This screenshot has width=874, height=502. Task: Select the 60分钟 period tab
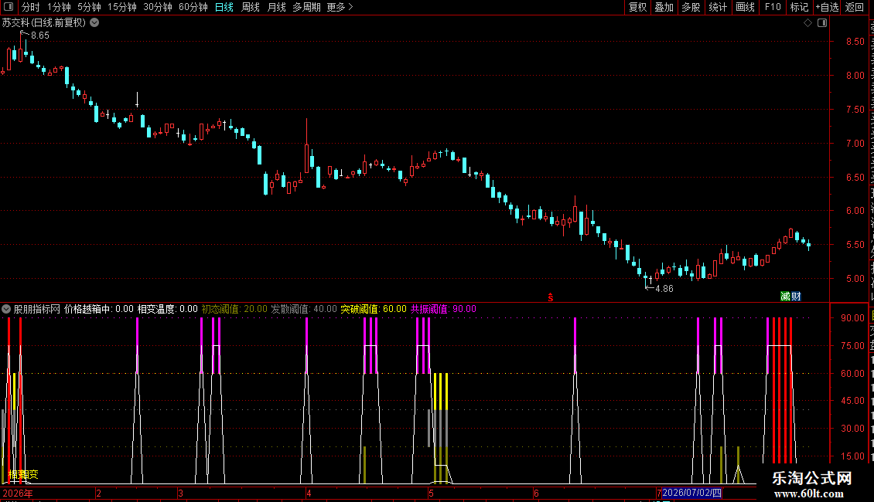(193, 7)
